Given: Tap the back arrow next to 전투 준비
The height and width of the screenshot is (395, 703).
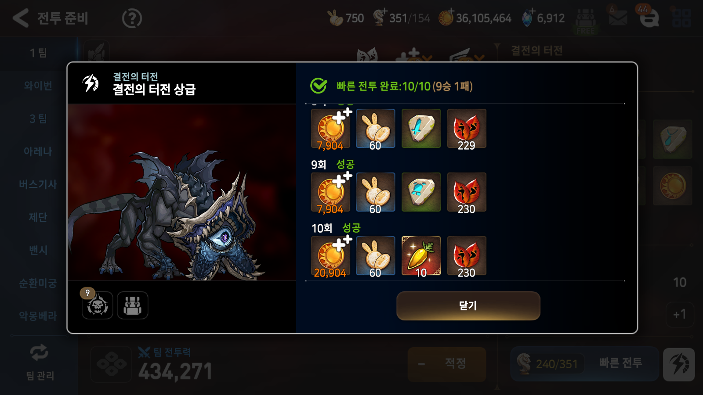Looking at the screenshot, I should click(x=20, y=18).
